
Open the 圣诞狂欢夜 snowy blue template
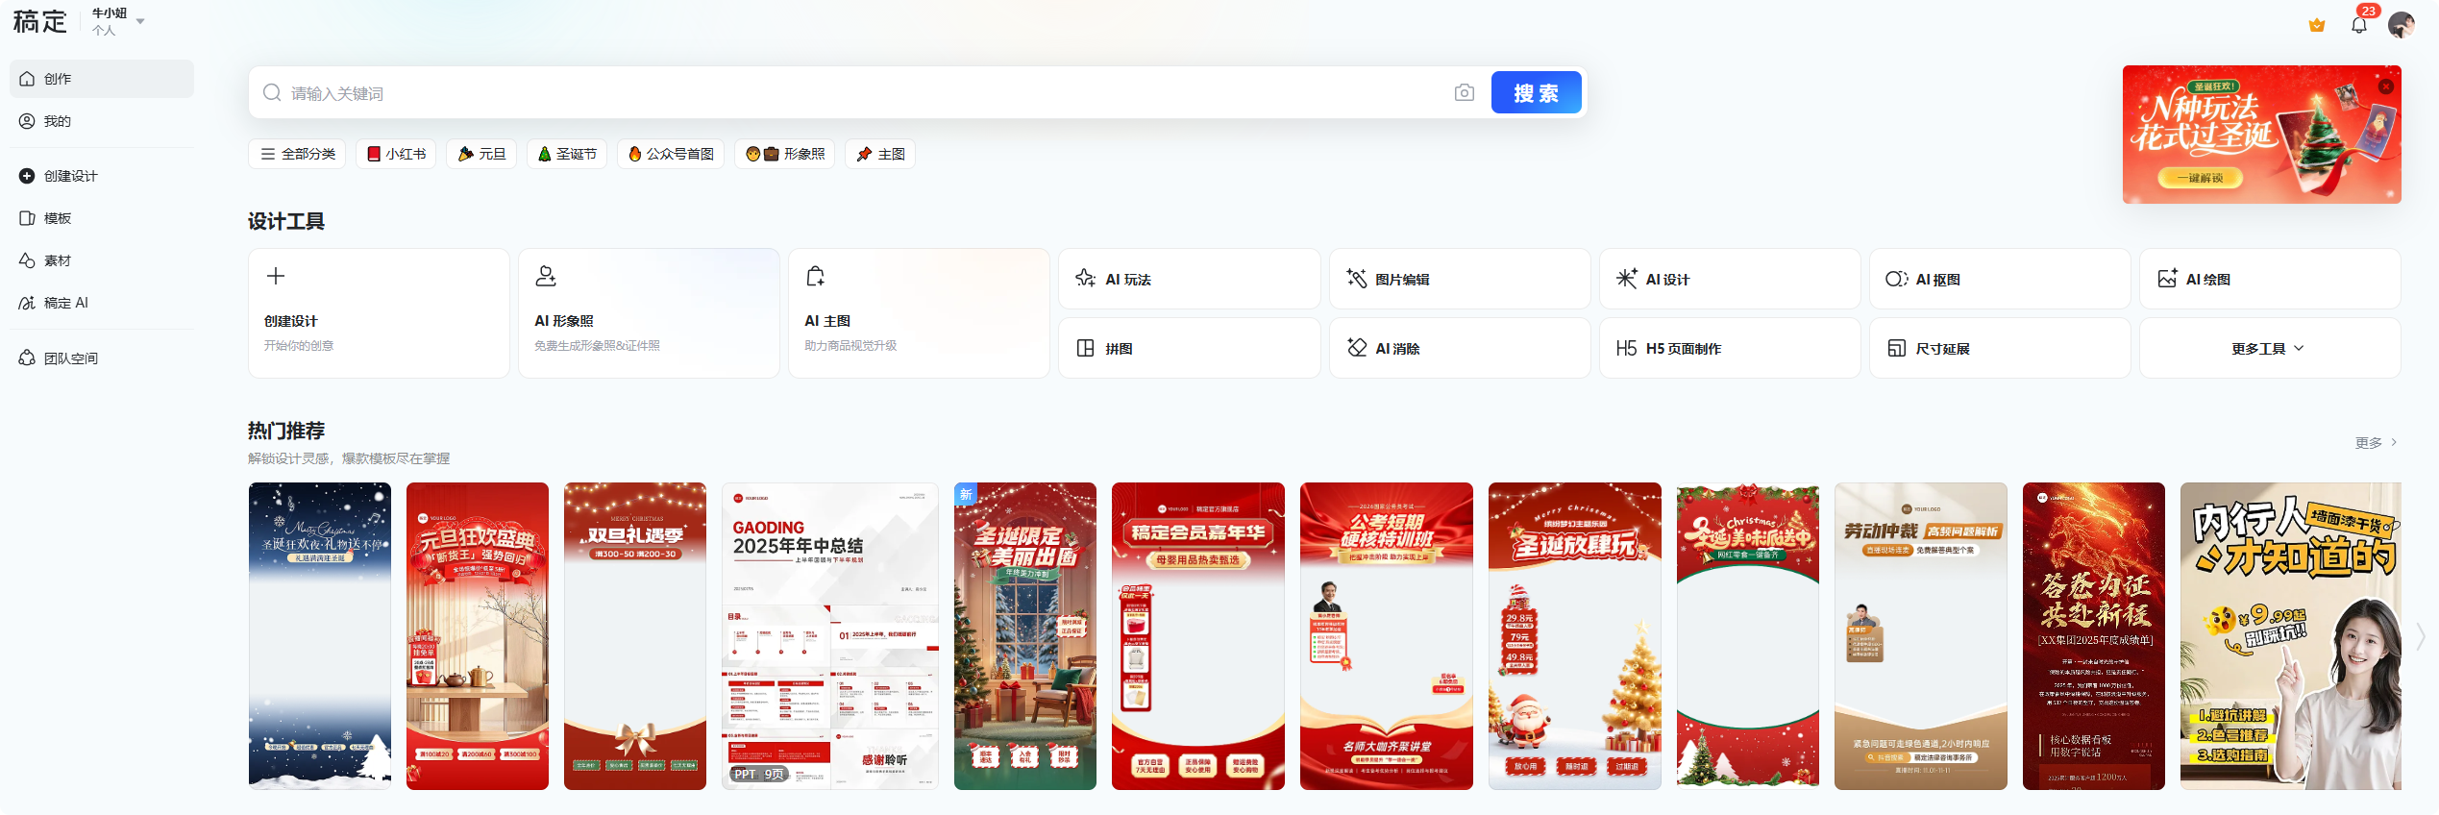click(x=320, y=635)
